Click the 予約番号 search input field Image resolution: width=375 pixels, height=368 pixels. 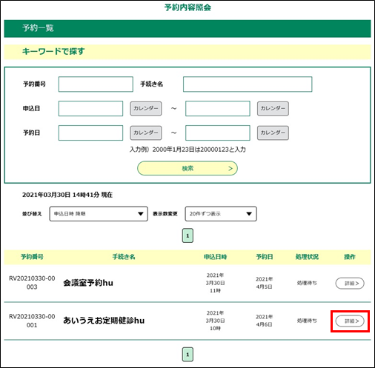(96, 84)
